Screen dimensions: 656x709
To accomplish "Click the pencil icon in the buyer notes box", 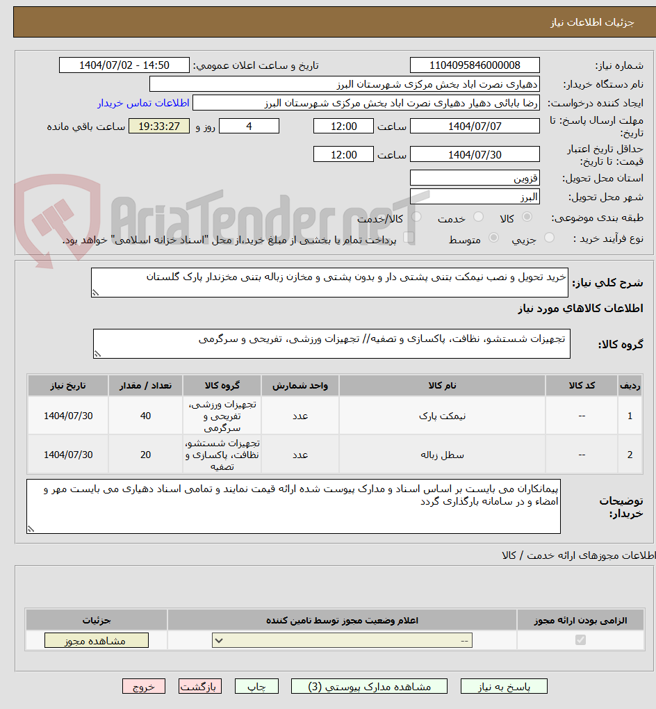I will [31, 530].
